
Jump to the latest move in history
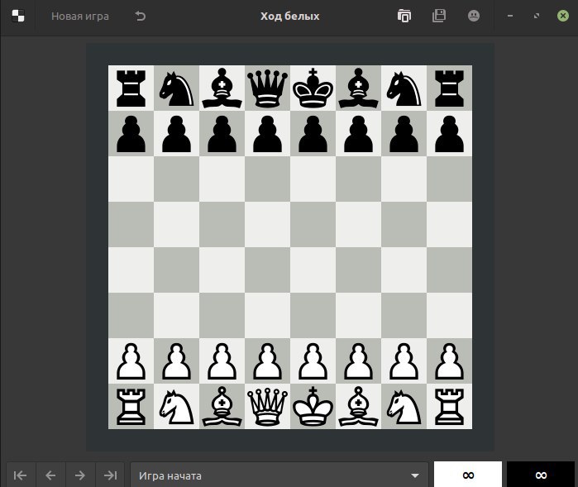[x=110, y=475]
